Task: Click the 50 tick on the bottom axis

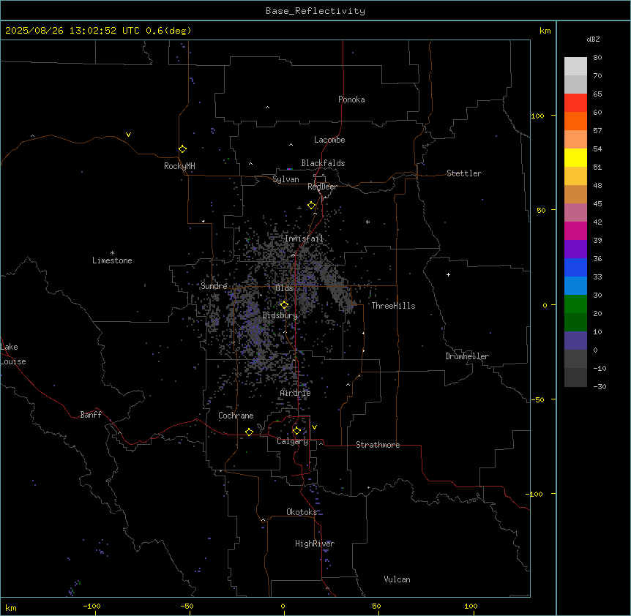Action: pos(376,606)
